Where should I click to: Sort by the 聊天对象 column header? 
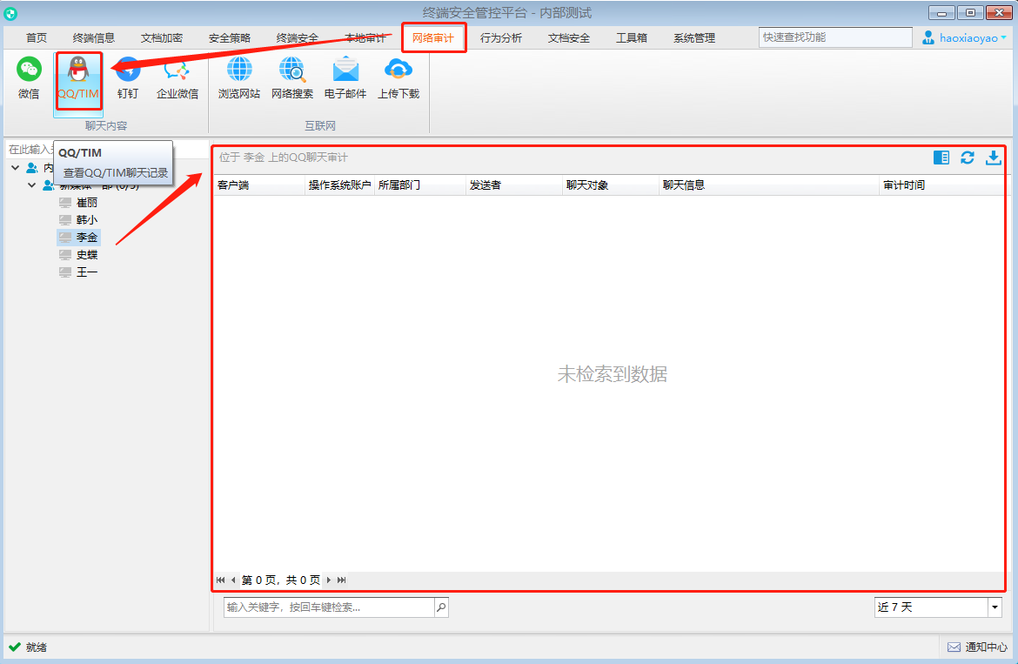point(610,185)
